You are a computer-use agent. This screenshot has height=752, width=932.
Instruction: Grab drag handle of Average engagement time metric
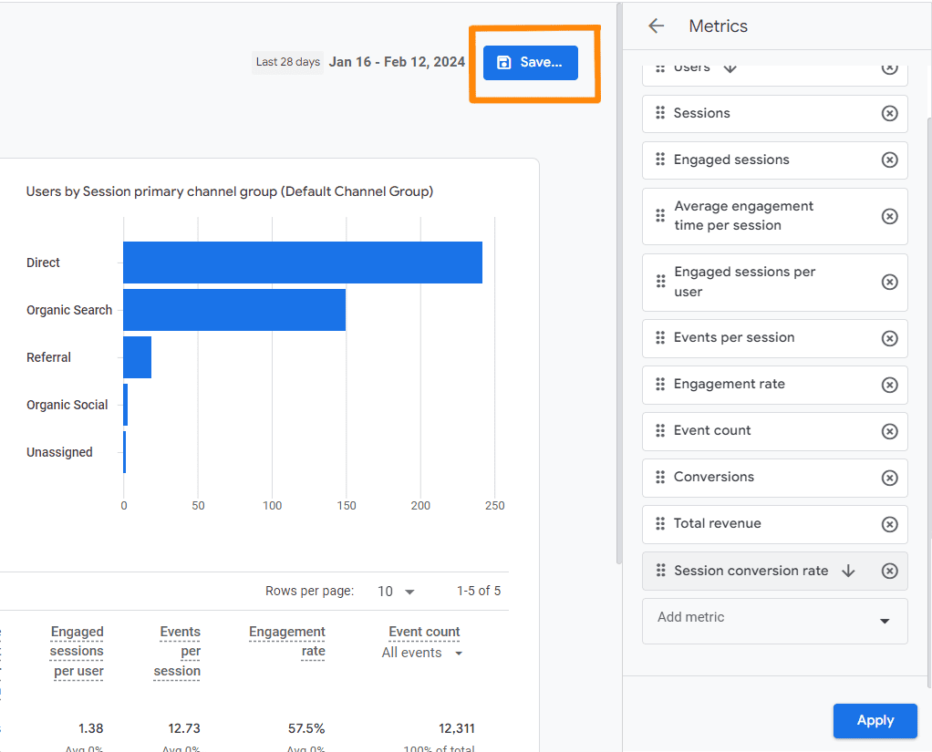(x=659, y=216)
